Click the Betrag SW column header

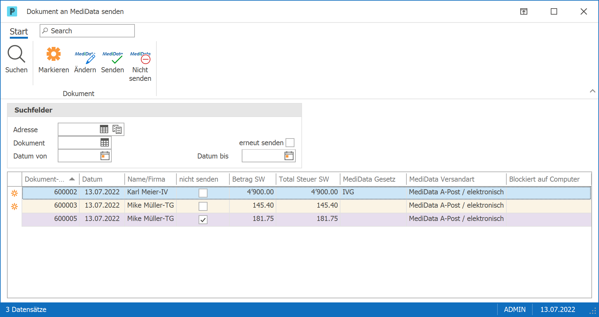[253, 179]
